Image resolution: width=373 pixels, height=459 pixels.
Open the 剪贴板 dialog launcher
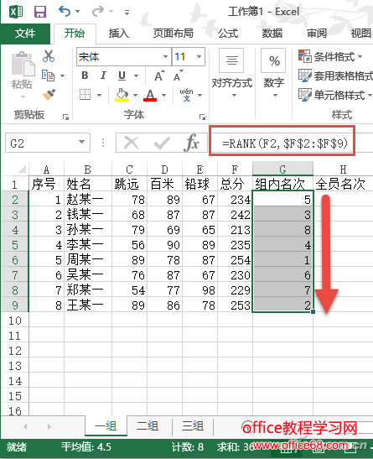[65, 117]
